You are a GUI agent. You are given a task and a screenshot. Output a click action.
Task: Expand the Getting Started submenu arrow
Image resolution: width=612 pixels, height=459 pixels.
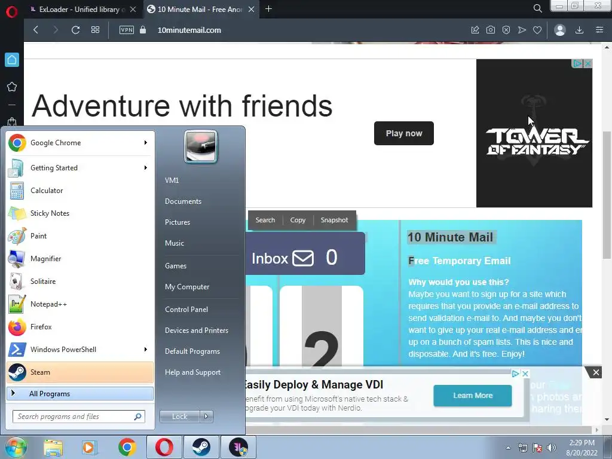click(x=146, y=168)
